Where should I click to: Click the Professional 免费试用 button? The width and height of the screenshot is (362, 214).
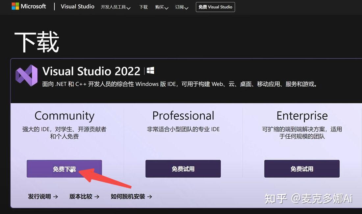coord(183,168)
